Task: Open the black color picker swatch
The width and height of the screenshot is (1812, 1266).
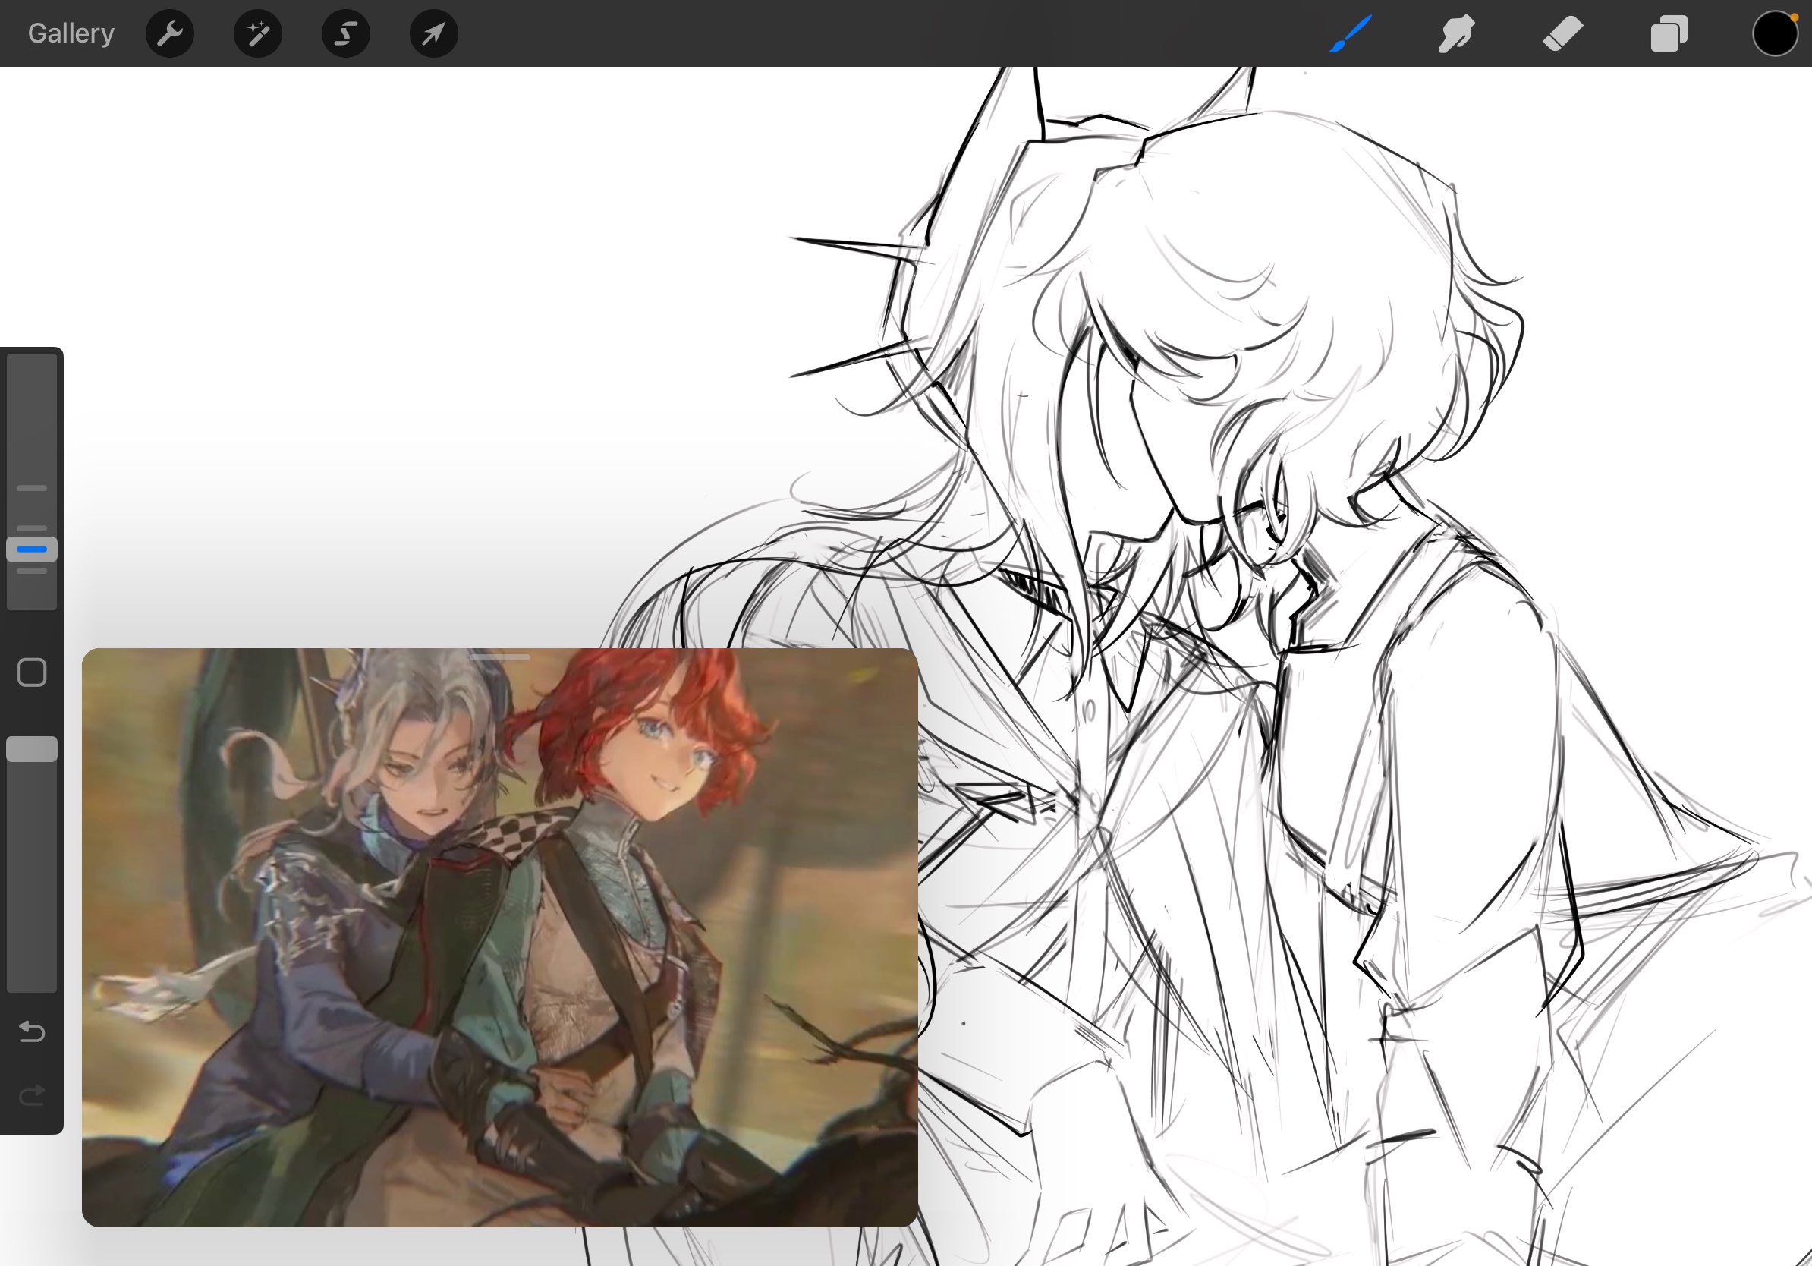Action: point(1775,34)
